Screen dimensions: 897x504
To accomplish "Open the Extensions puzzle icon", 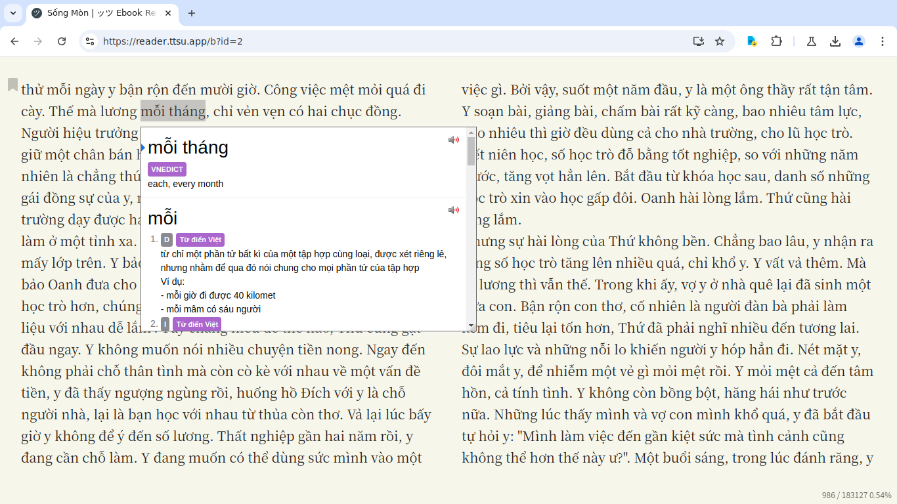I will [x=776, y=41].
